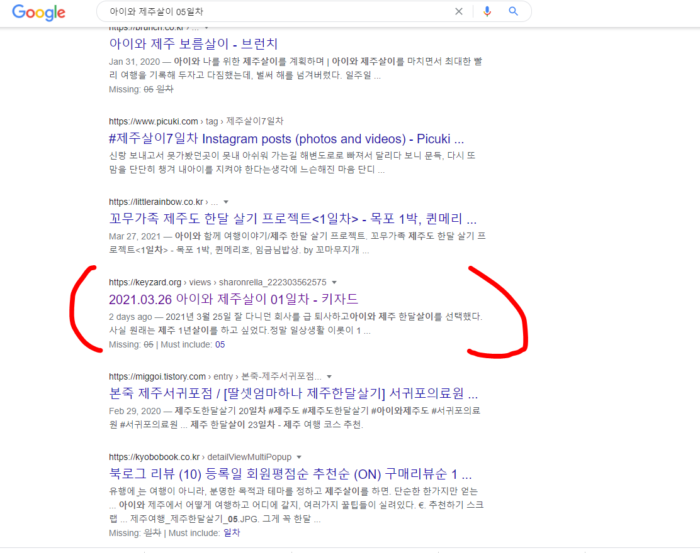Click Must include 일차 link under kyobobook result
Image resolution: width=700 pixels, height=553 pixels.
(232, 533)
